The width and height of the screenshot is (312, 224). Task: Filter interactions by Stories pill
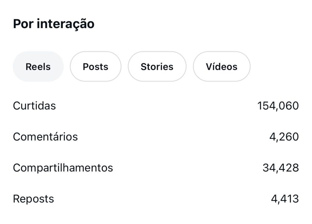pyautogui.click(x=157, y=67)
